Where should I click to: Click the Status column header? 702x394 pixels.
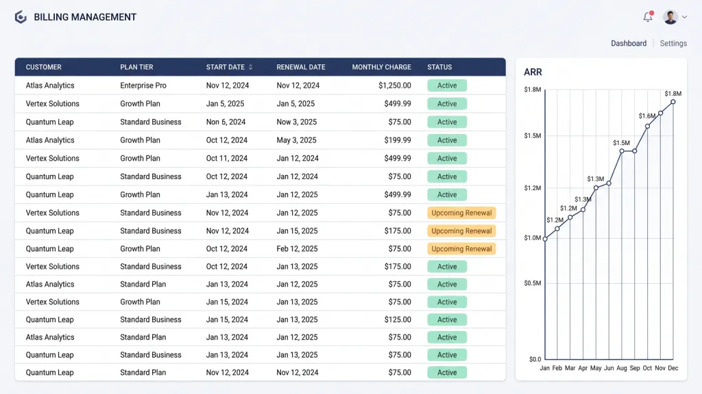pos(439,67)
